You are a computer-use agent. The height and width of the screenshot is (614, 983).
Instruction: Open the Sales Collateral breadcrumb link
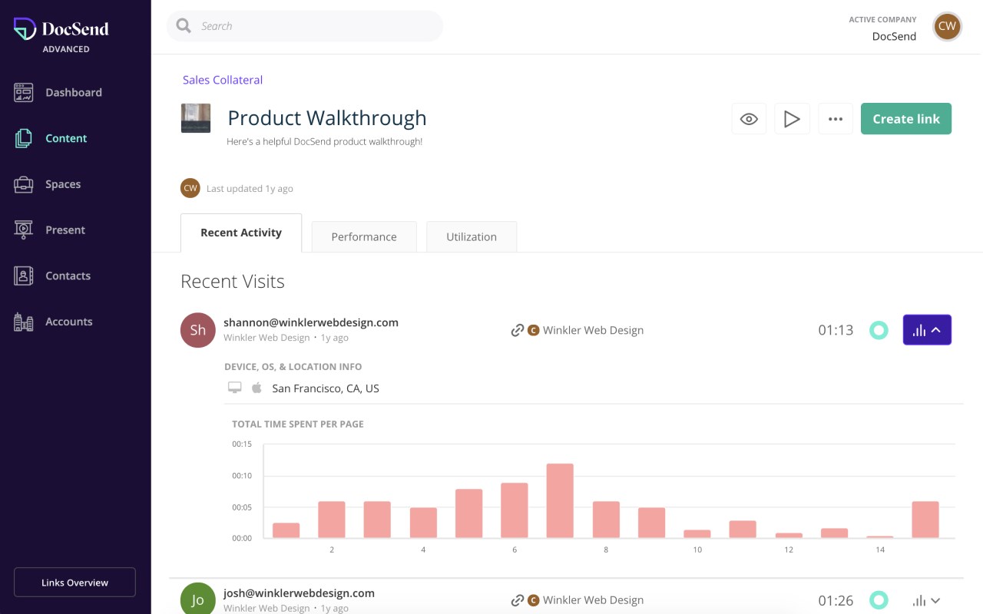[x=223, y=80]
